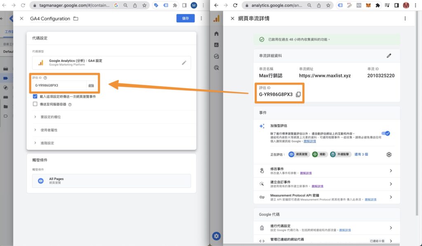Expand the 進階設定 section
Screen dimensions: 422x246
coord(111,143)
